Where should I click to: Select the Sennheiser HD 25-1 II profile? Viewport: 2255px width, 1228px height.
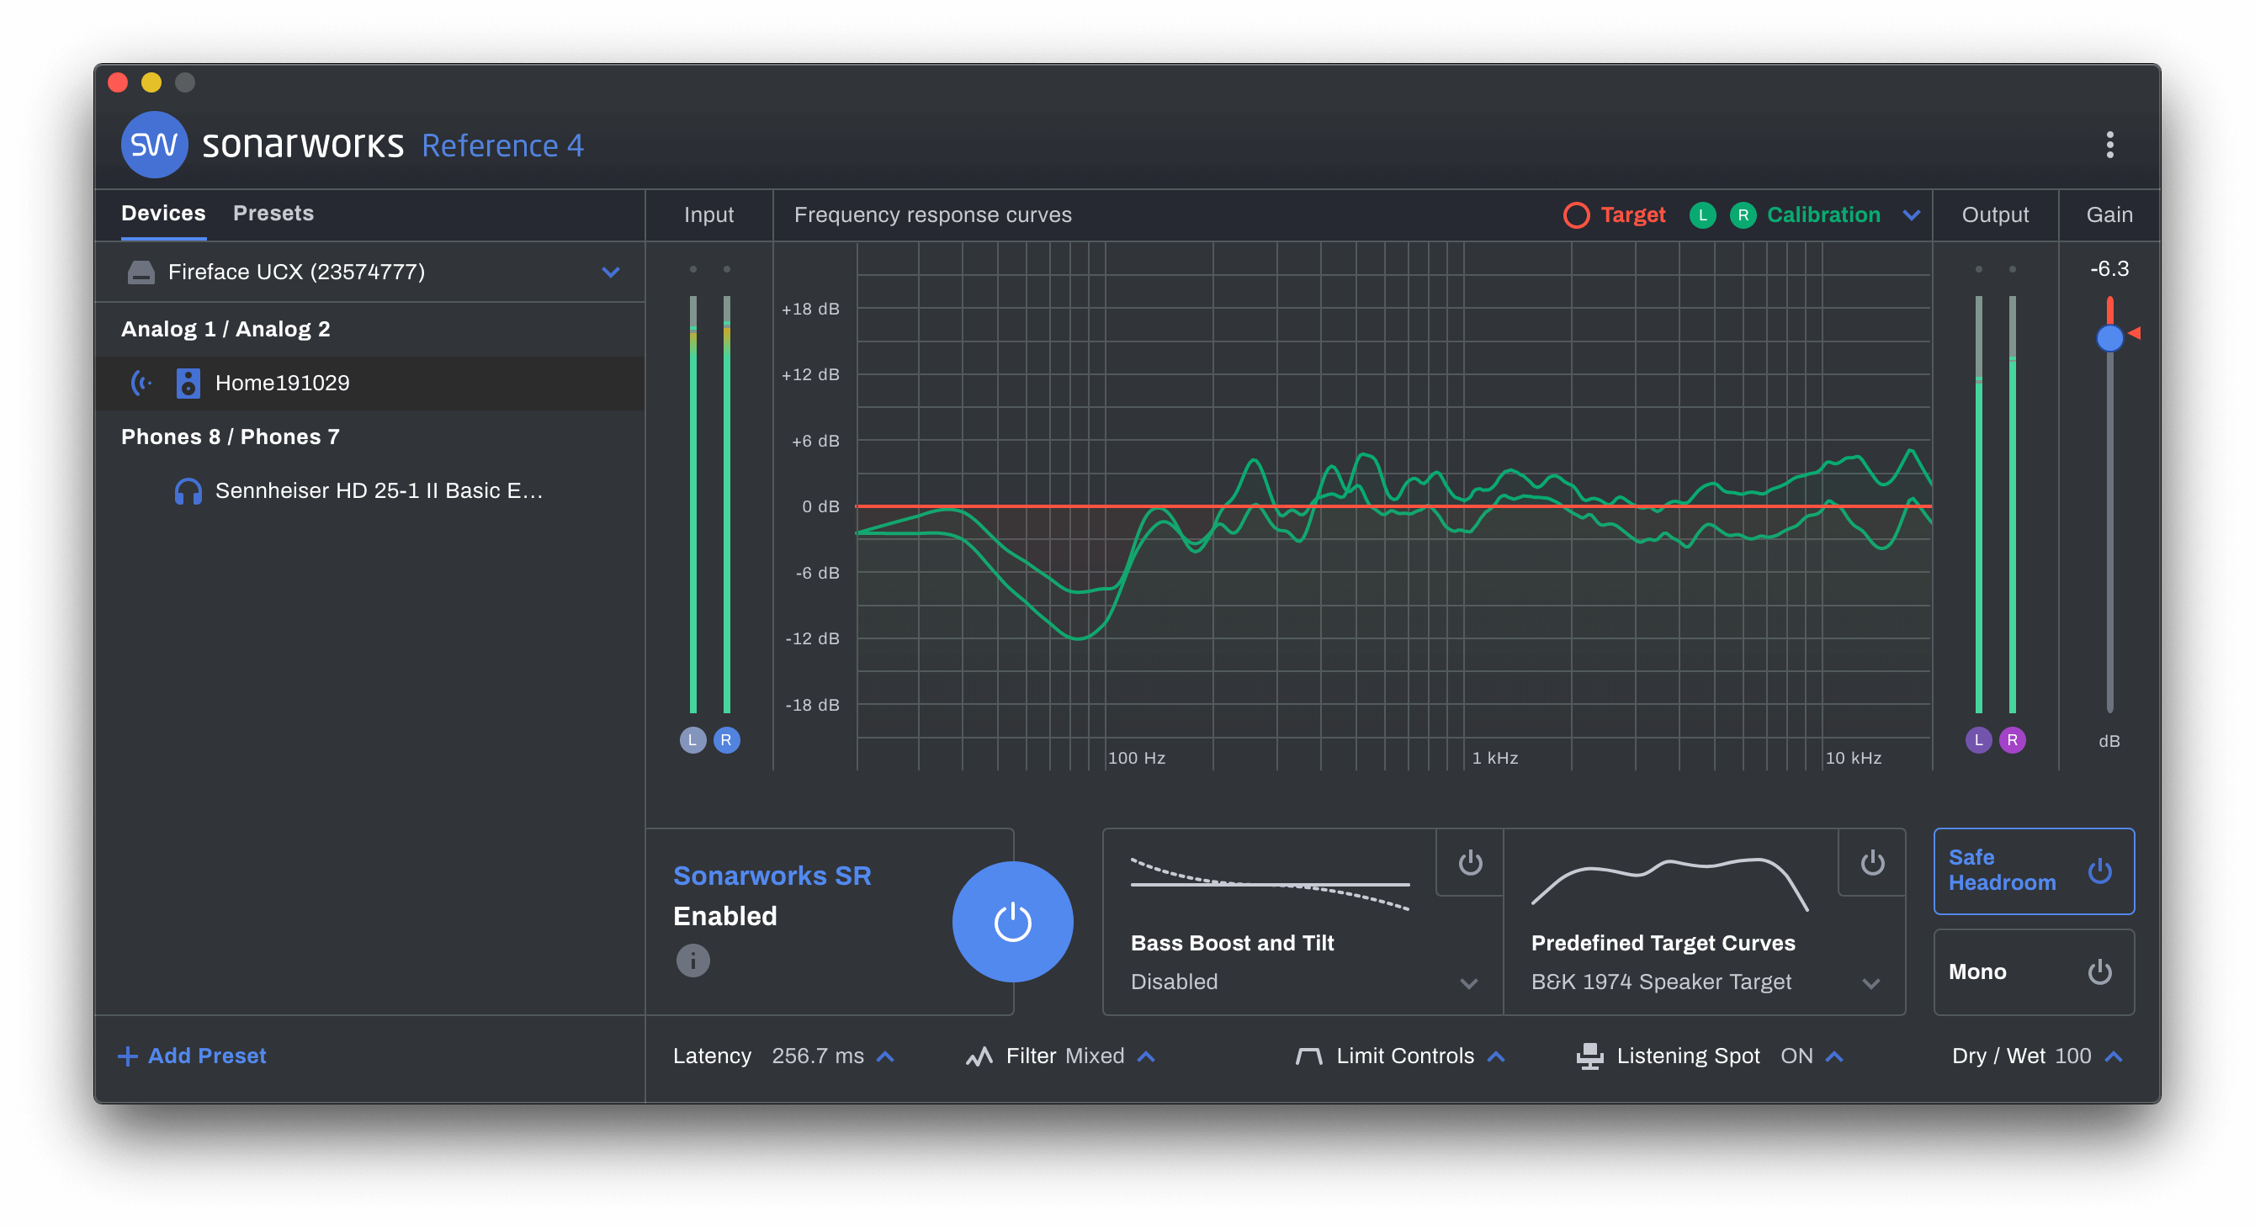[369, 491]
